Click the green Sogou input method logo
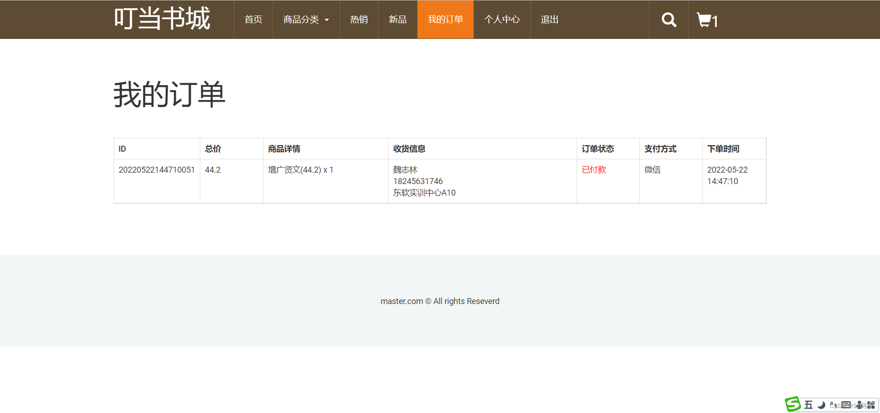The height and width of the screenshot is (413, 880). point(792,404)
